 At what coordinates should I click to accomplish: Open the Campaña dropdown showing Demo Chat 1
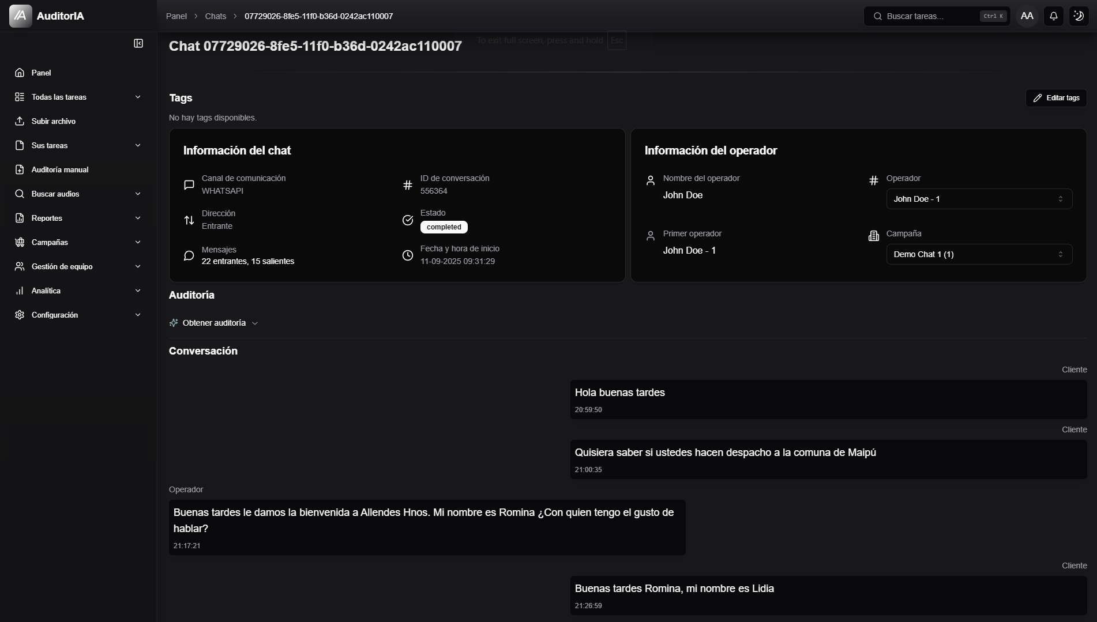click(979, 254)
